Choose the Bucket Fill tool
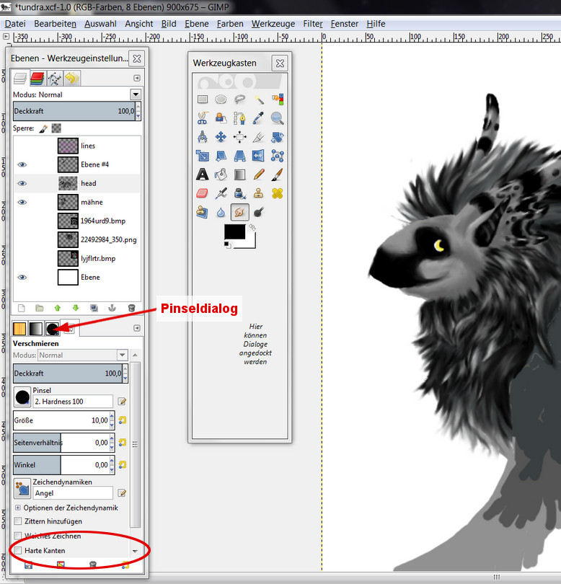561x584 pixels. click(221, 174)
